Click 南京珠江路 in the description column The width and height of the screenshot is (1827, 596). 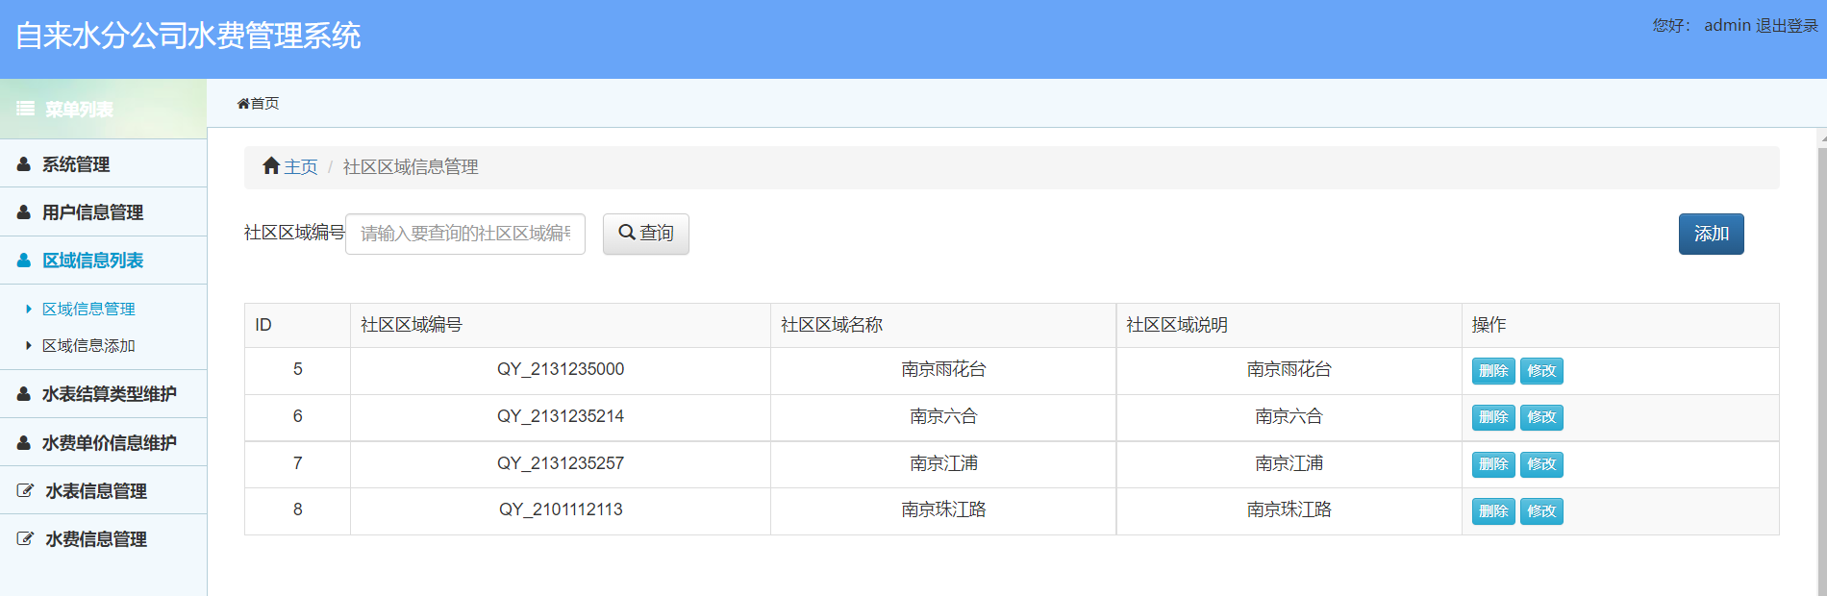(1289, 509)
